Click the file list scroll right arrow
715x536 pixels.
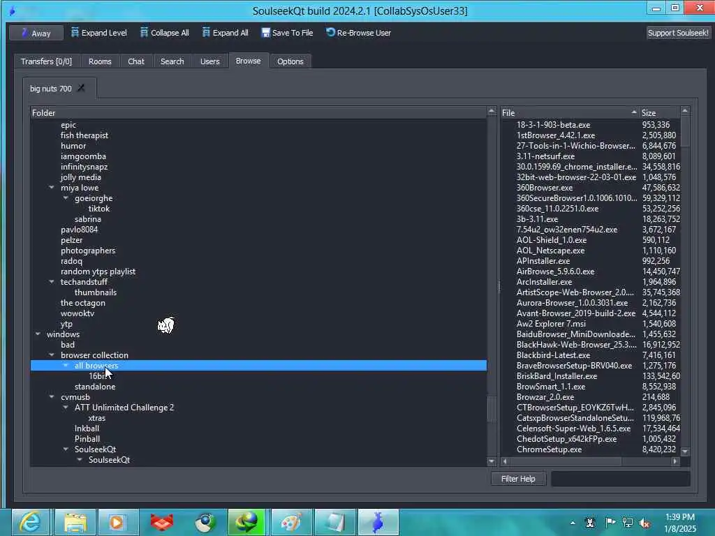tap(675, 461)
